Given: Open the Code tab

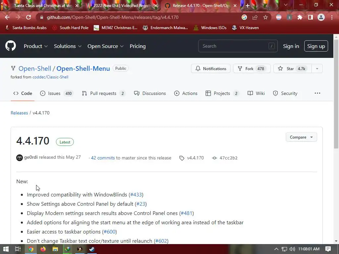Looking at the screenshot, I should tap(23, 93).
